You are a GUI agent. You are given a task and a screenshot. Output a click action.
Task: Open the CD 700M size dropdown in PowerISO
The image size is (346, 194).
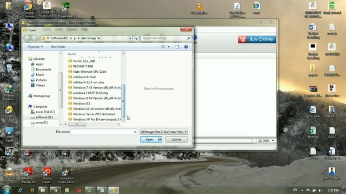click(x=266, y=141)
